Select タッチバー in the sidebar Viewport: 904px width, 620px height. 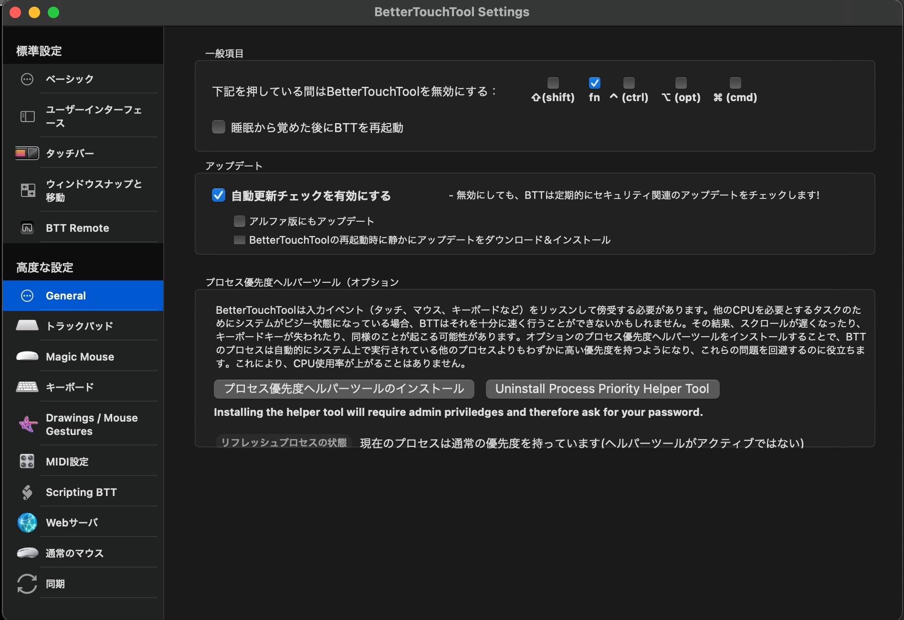tap(83, 153)
